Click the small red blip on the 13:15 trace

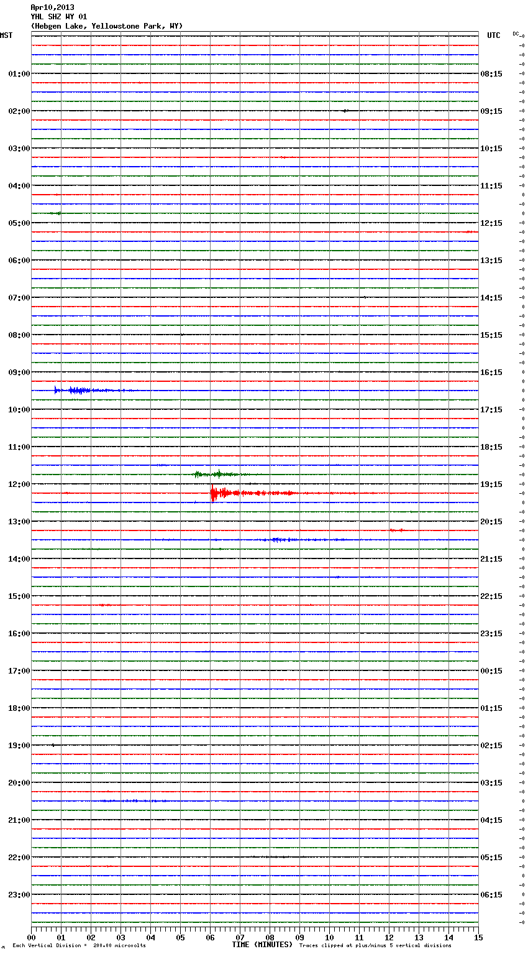(x=396, y=530)
